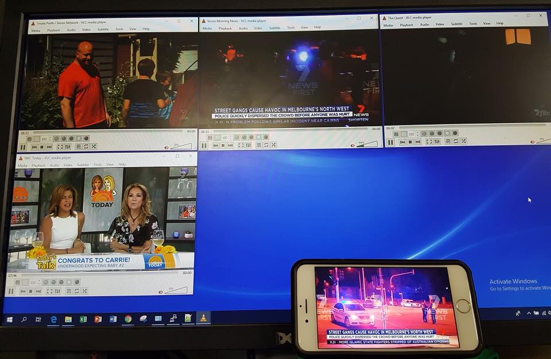Open Tools menu in NBC Today window

(98, 165)
